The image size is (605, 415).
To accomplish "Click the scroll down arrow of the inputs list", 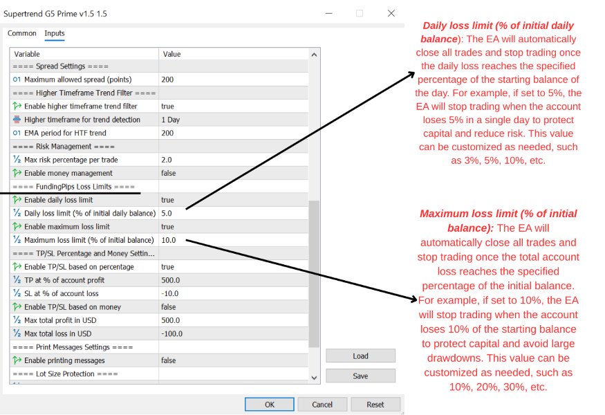I will click(314, 378).
